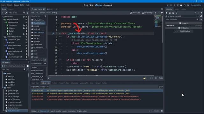Click the override function marker on line 6
The image size is (204, 114).
click(53, 34)
